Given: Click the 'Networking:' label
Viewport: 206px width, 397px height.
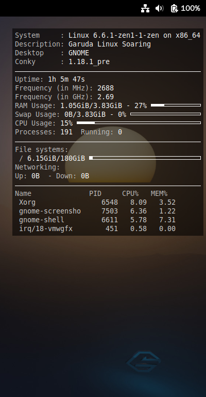Looking at the screenshot, I should pos(37,167).
